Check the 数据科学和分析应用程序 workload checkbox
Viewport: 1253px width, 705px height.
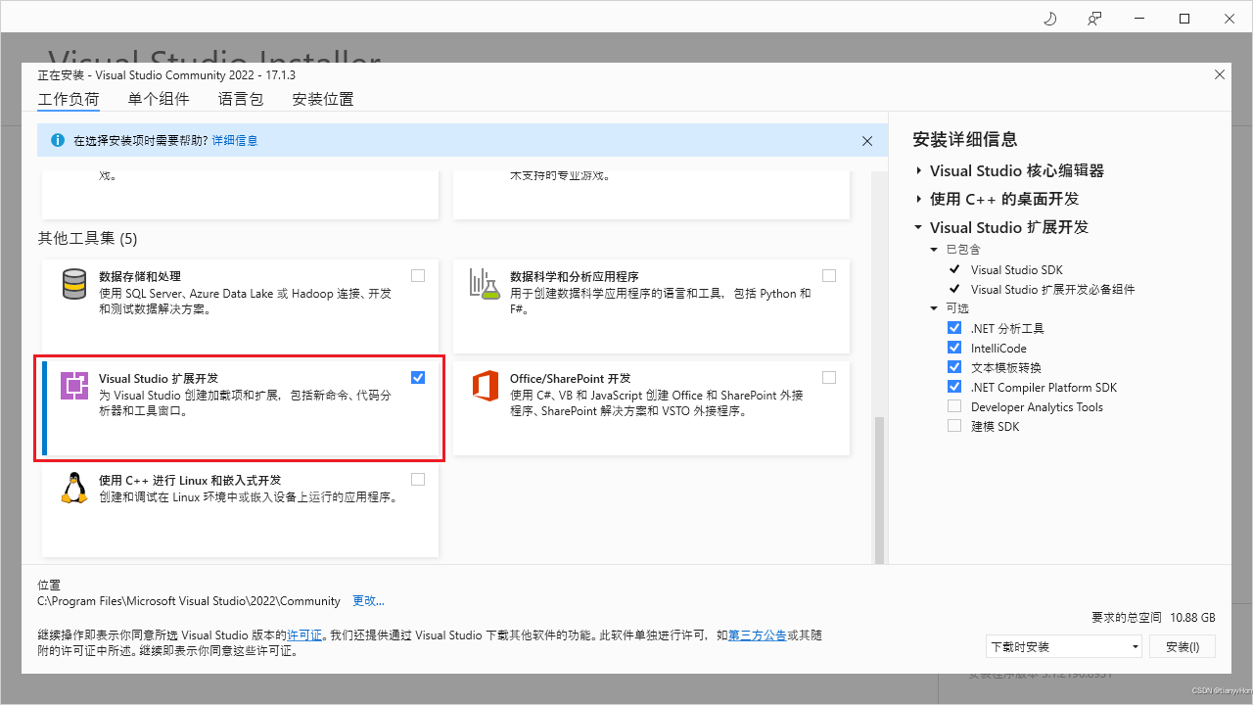[x=829, y=276]
